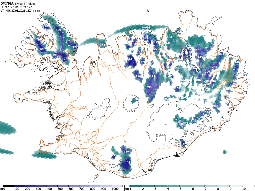Screen dimensions: 255x191
Task: Click the visibility value 246 on the map
Action: (x=214, y=67)
